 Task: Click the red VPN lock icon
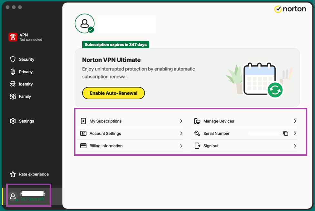(x=13, y=37)
